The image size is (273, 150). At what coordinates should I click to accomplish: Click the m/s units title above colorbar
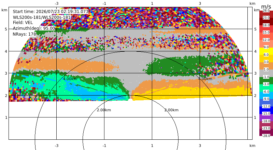pos(266,7)
